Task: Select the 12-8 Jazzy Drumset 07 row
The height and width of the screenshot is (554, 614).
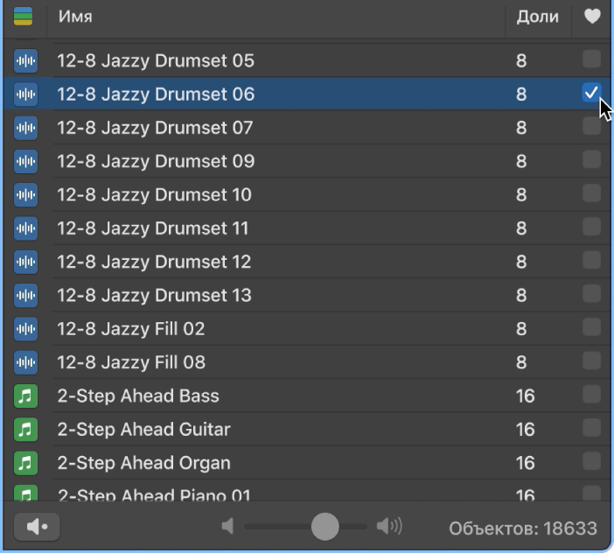Action: tap(155, 128)
